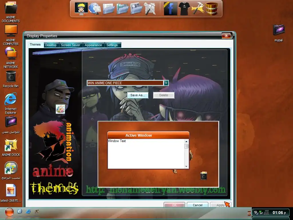Open the black t-shirt dock icon
This screenshot has width=293, height=220.
[x=184, y=9]
